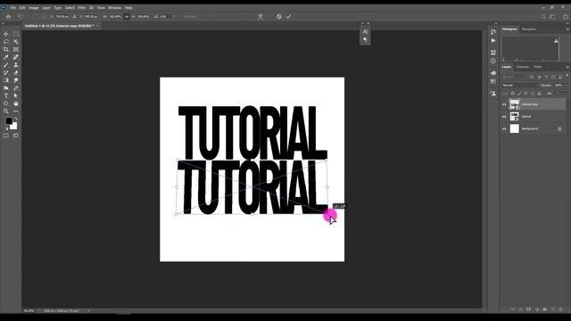Toggle the Background layer lock icon
The width and height of the screenshot is (571, 321).
[559, 128]
